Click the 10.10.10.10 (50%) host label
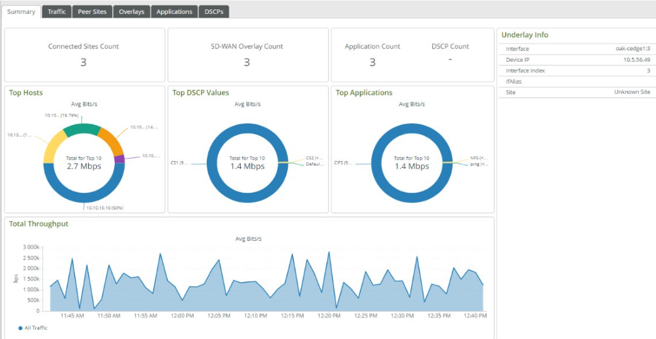The width and height of the screenshot is (656, 339). coord(105,208)
